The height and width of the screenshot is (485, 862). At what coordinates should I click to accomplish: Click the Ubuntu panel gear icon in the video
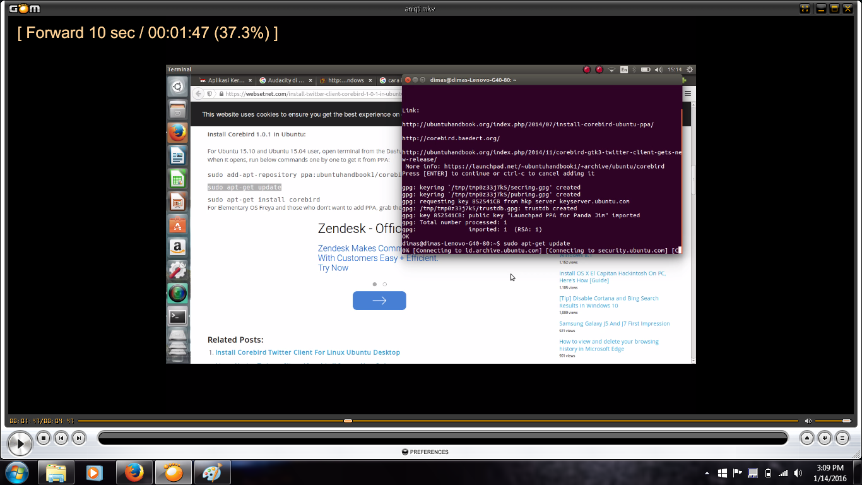(x=690, y=69)
